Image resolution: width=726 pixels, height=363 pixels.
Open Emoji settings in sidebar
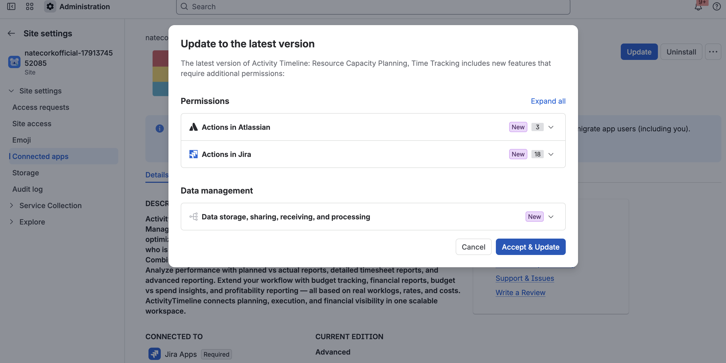(22, 140)
